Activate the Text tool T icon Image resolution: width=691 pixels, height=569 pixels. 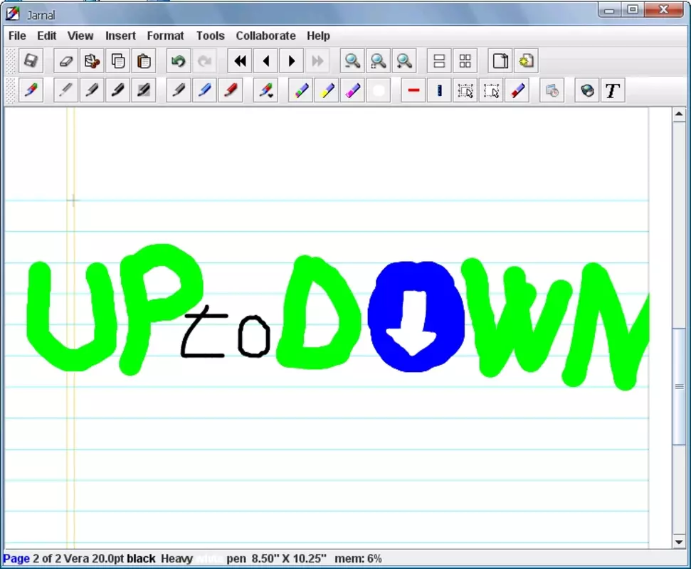coord(613,91)
